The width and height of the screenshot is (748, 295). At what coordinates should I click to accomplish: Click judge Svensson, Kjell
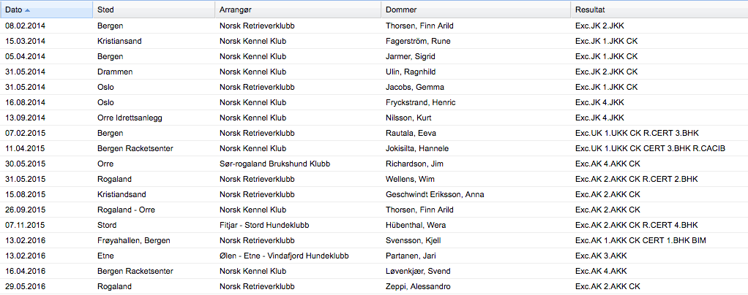(414, 241)
